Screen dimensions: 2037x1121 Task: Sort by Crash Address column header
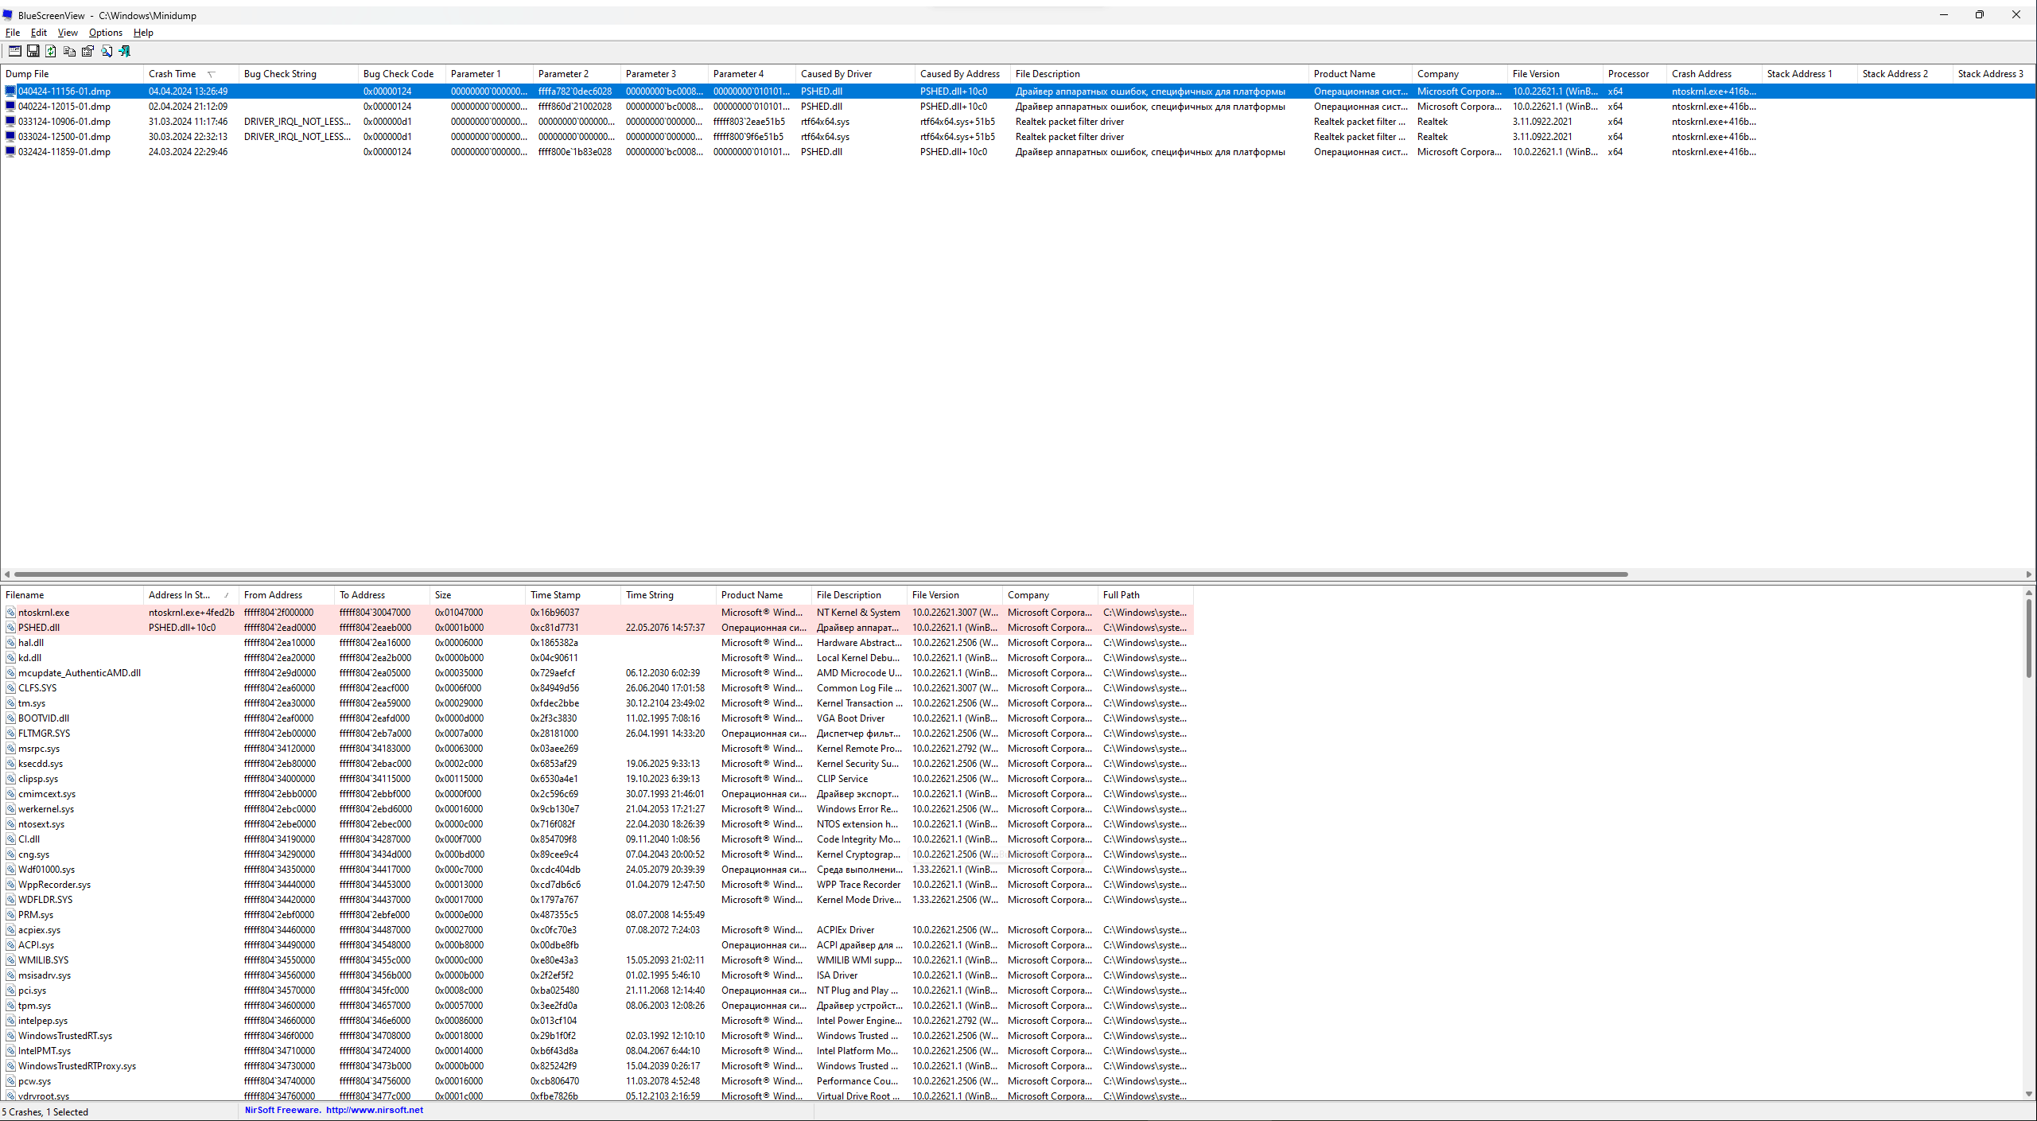tap(1714, 74)
